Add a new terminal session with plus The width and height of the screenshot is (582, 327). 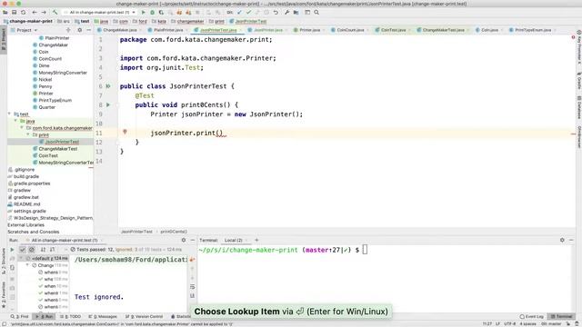256,240
